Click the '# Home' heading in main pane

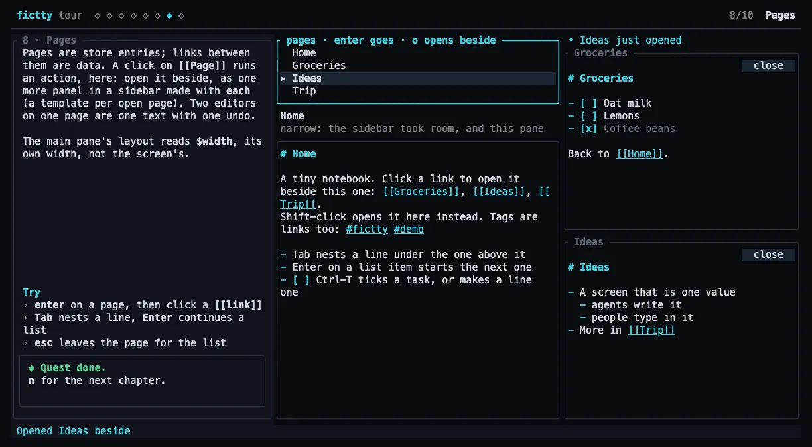tap(298, 154)
